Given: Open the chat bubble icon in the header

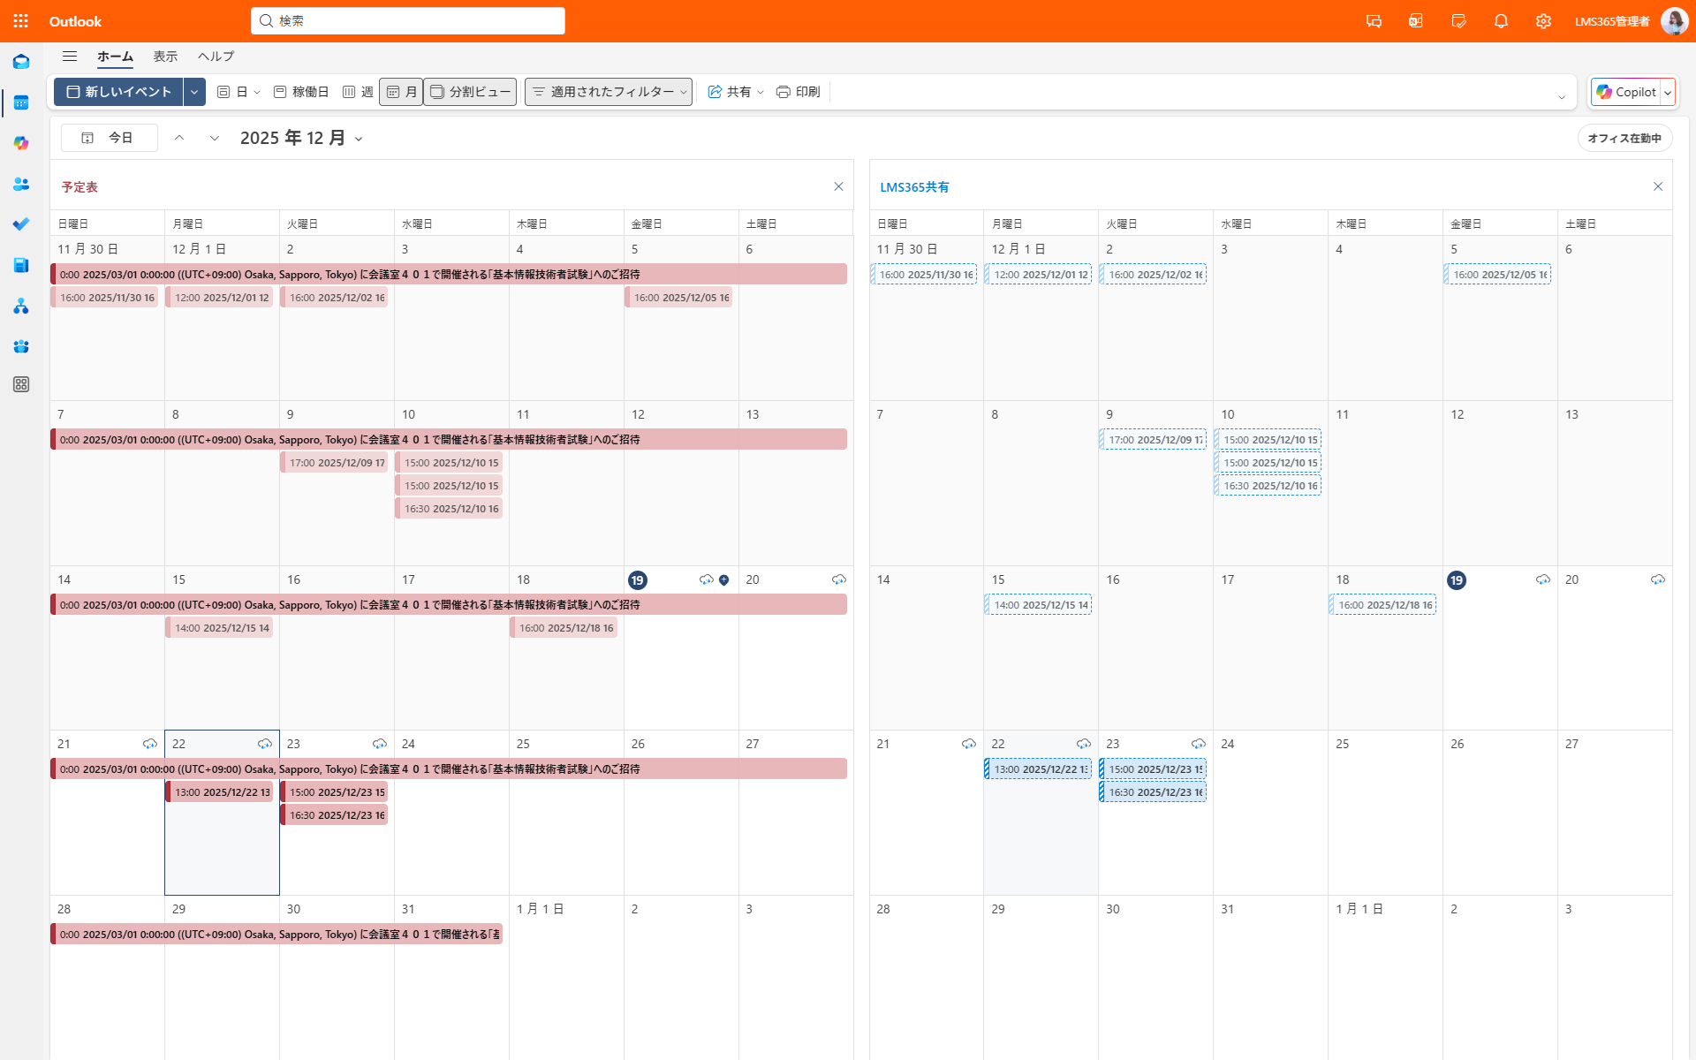Looking at the screenshot, I should [x=1374, y=21].
